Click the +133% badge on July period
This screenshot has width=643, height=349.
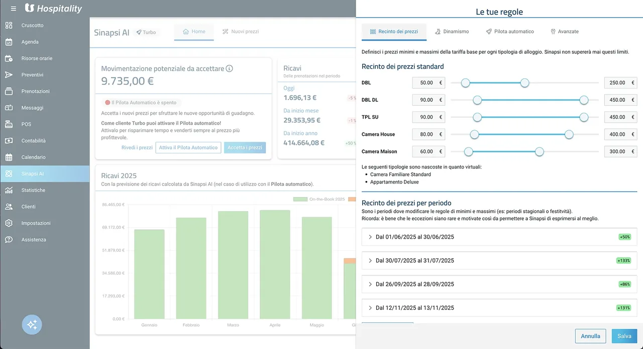coord(623,260)
